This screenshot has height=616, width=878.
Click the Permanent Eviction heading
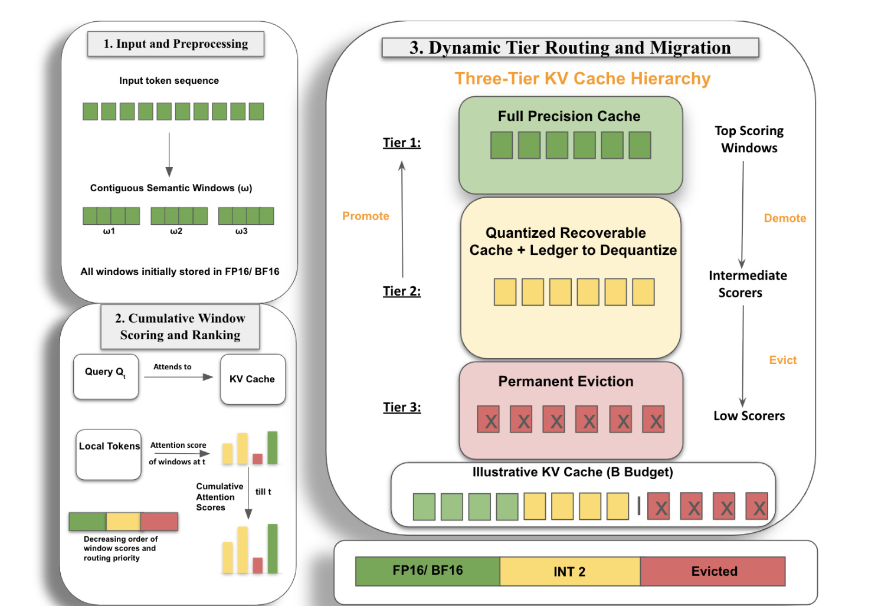coord(566,381)
